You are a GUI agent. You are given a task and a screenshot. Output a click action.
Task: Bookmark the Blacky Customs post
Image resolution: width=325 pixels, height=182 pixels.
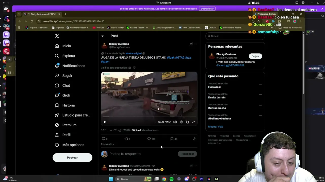click(x=172, y=139)
